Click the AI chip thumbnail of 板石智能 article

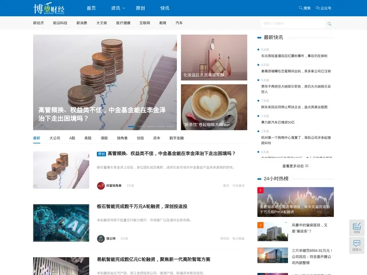pyautogui.click(x=61, y=223)
